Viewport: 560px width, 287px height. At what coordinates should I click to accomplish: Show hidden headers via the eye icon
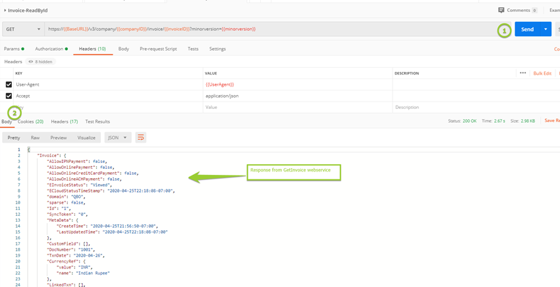[31, 61]
